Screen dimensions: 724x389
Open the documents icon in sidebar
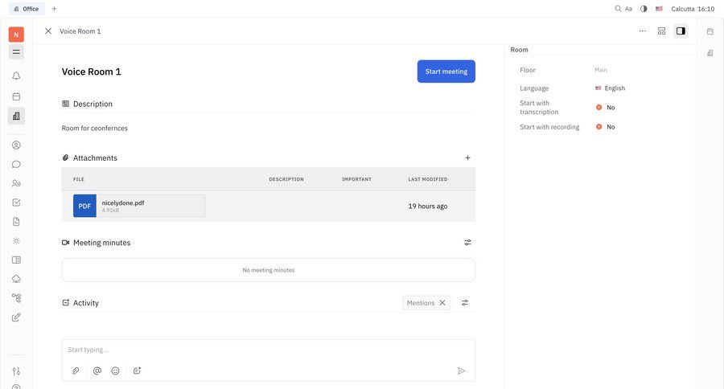[16, 222]
